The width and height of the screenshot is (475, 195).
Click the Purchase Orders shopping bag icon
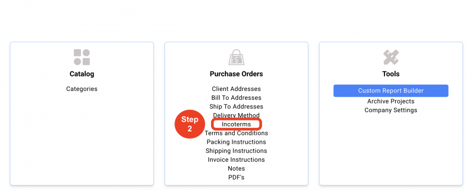point(236,57)
